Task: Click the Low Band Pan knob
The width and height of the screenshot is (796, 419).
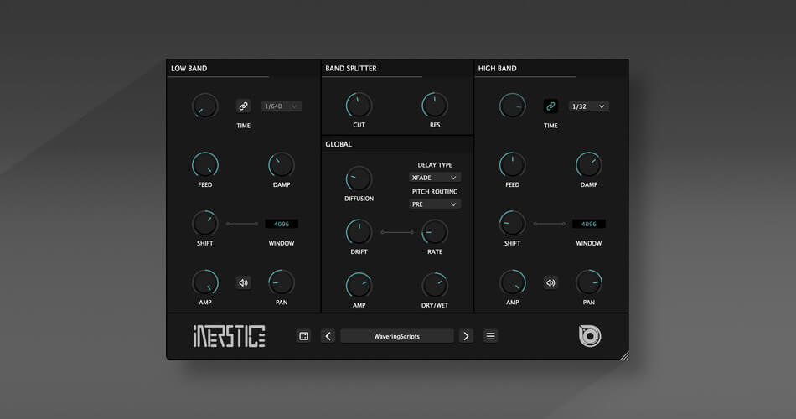Action: click(x=282, y=282)
